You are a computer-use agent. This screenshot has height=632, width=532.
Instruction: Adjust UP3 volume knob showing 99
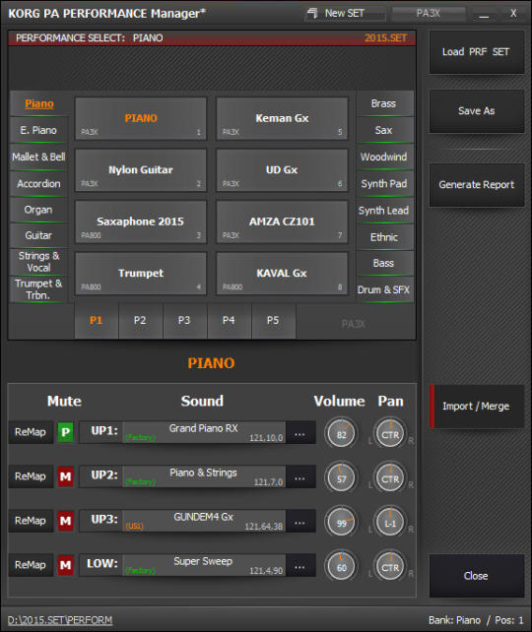pos(341,523)
